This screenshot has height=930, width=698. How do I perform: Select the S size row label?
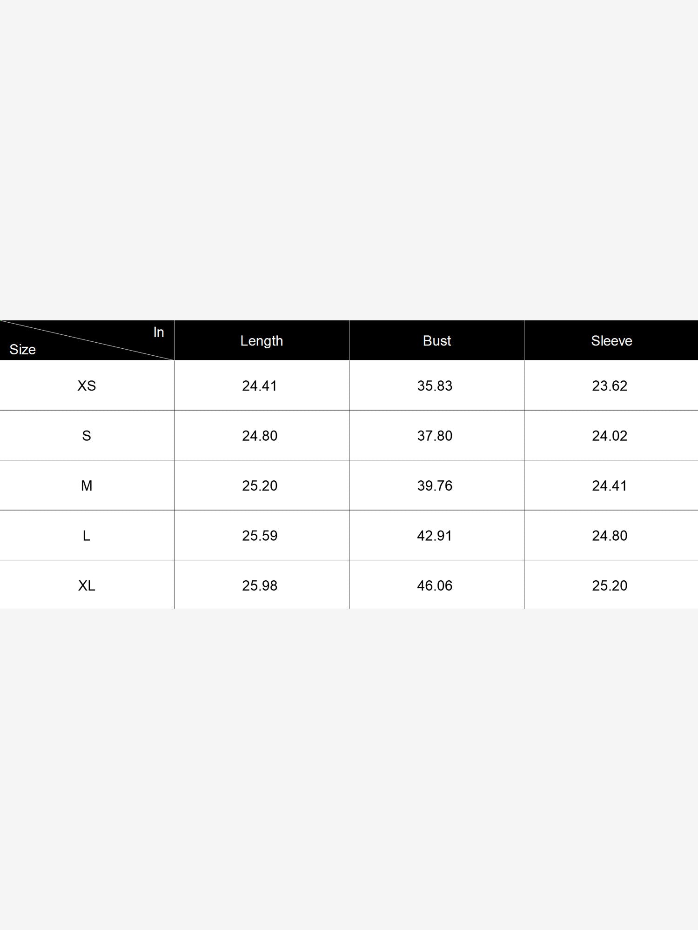[x=87, y=436]
